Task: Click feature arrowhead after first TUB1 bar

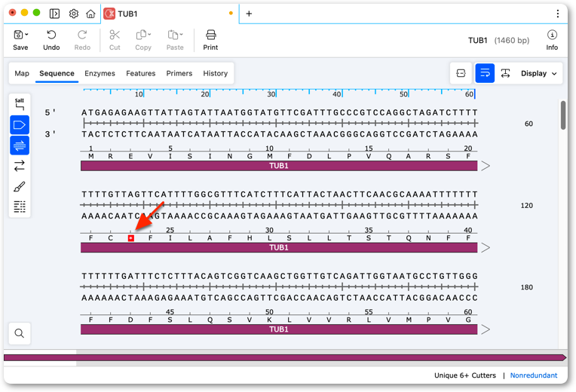Action: point(486,166)
